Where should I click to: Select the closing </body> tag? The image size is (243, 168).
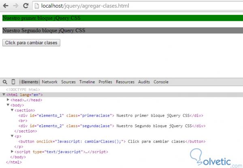(18, 157)
